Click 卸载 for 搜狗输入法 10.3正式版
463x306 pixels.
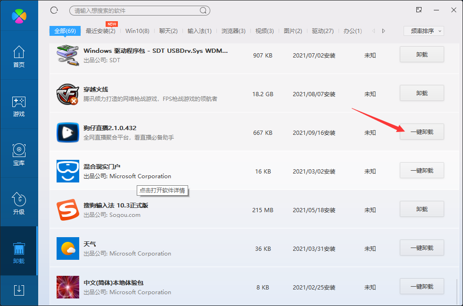[422, 209]
